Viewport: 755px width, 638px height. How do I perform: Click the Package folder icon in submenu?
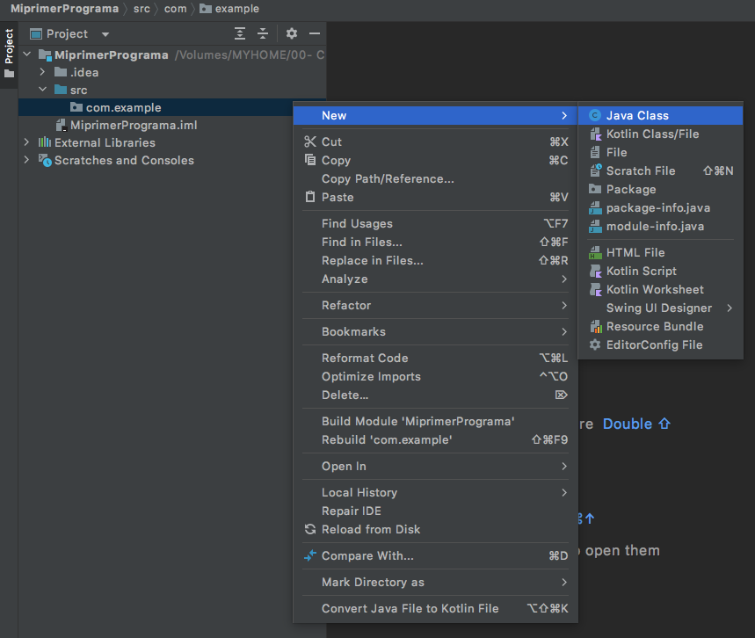[x=595, y=189]
